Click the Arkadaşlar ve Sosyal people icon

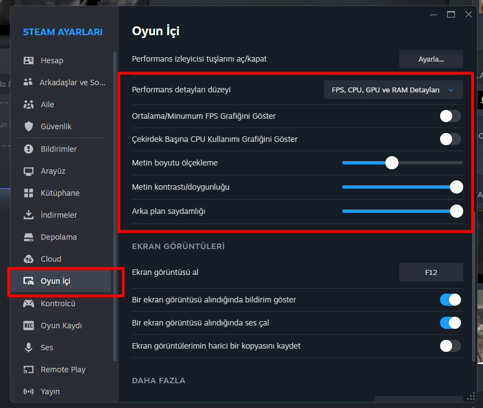click(28, 82)
